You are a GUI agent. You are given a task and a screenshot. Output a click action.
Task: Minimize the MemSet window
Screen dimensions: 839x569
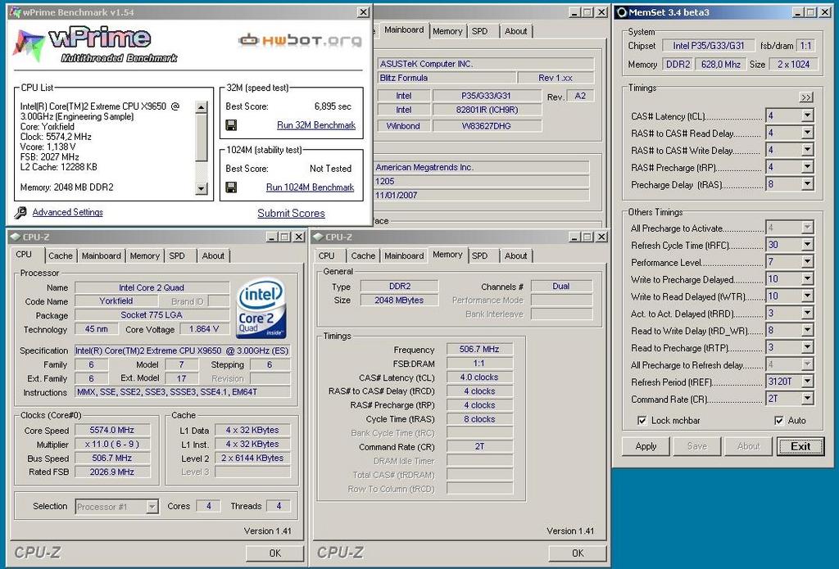point(798,11)
